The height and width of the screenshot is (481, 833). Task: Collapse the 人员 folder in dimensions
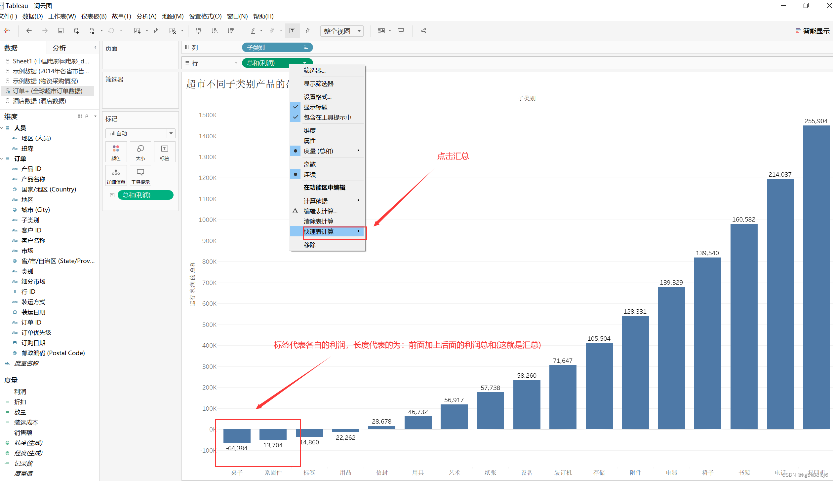tap(2, 128)
